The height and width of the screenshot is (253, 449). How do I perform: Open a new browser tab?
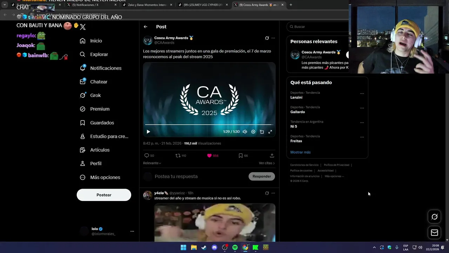(291, 5)
